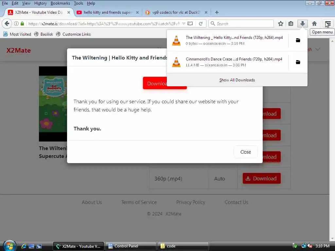335x251 pixels.
Task: Open site information icon in address bar
Action: (x=16, y=24)
